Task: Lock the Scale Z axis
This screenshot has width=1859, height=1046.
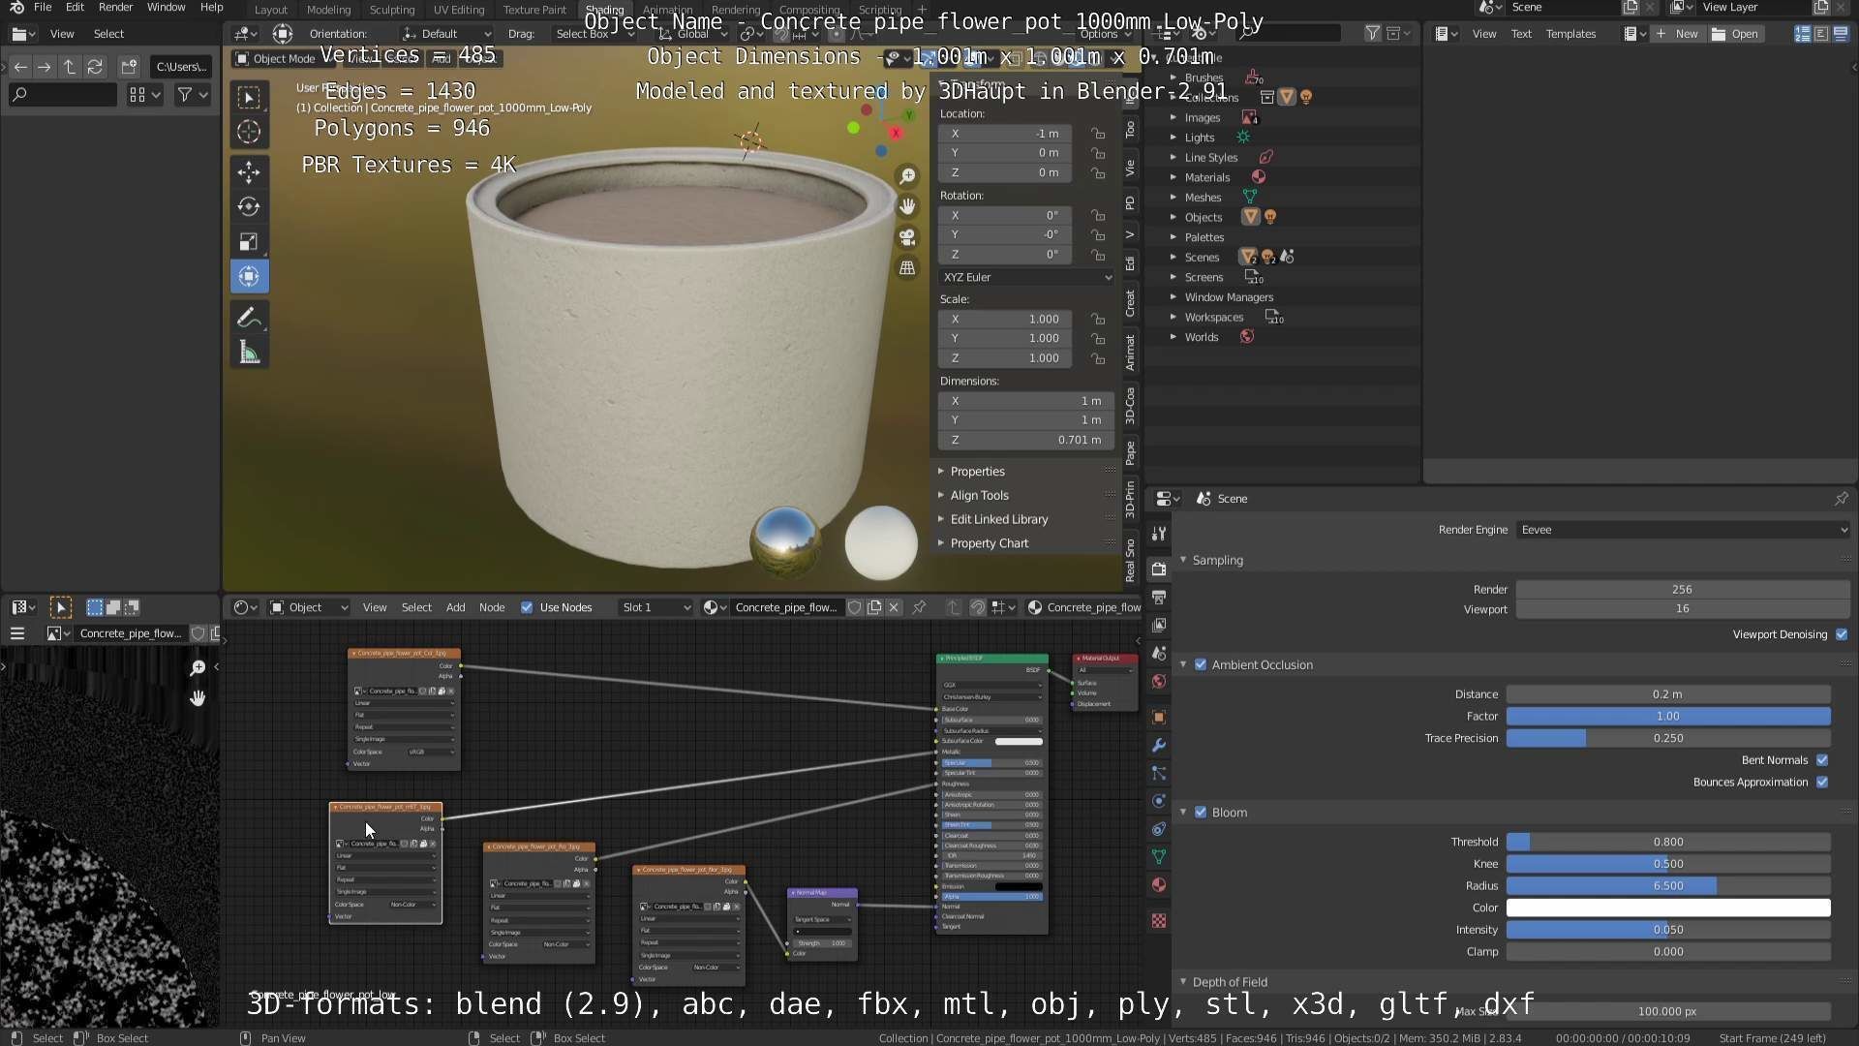Action: click(1098, 358)
